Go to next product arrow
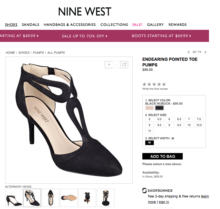 pyautogui.click(x=206, y=52)
